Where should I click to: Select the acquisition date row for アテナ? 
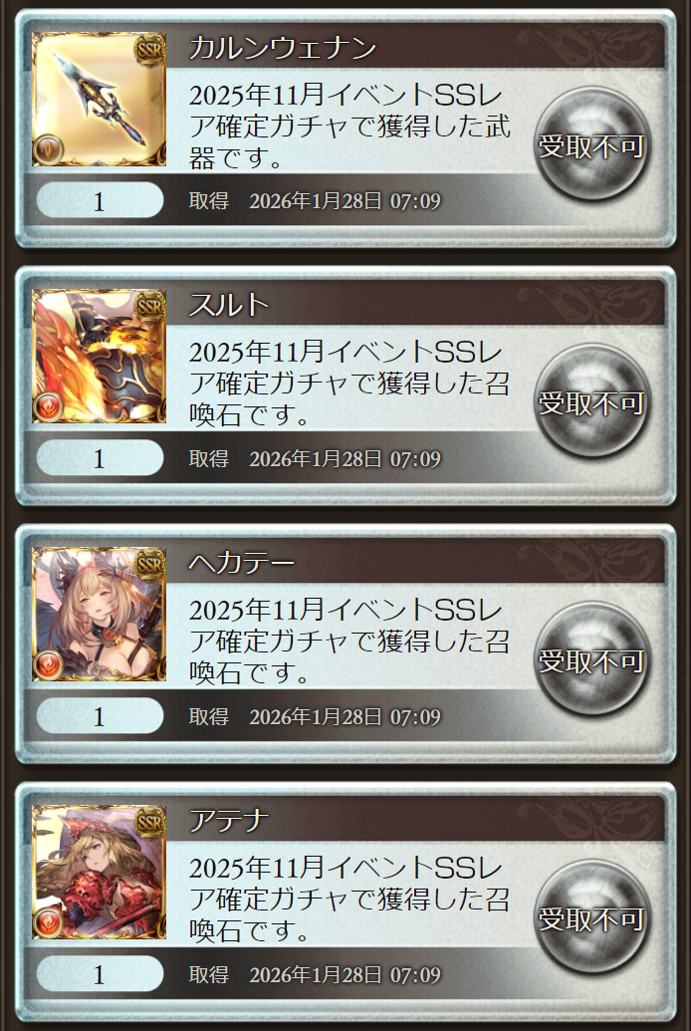[x=315, y=974]
